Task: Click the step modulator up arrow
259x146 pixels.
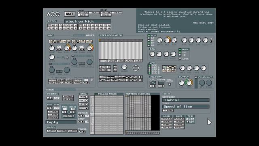Action: [136, 65]
